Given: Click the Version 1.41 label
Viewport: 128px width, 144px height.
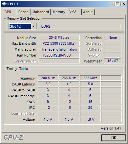Looking at the screenshot, I should [x=111, y=128].
